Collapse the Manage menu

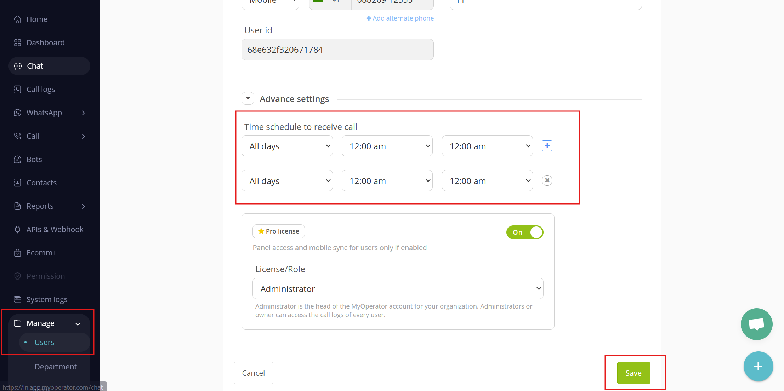(x=78, y=324)
